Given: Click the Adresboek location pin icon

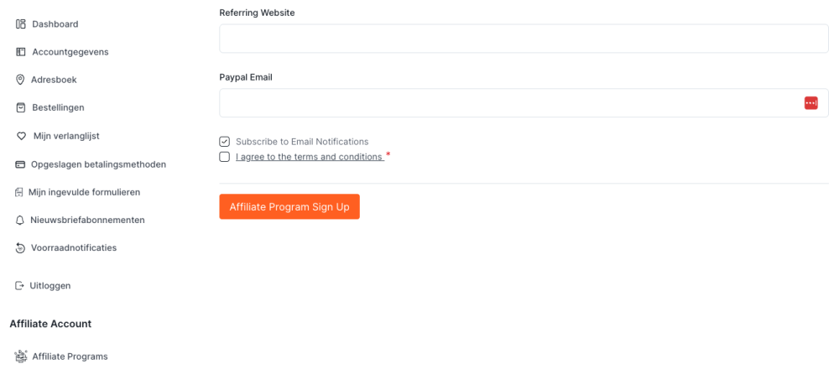Looking at the screenshot, I should click(x=21, y=80).
